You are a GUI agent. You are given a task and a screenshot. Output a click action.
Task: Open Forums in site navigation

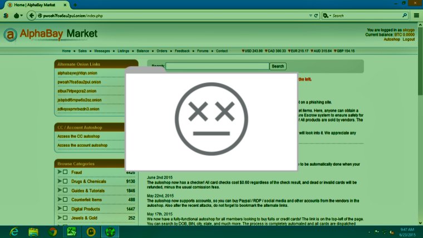[x=203, y=51]
